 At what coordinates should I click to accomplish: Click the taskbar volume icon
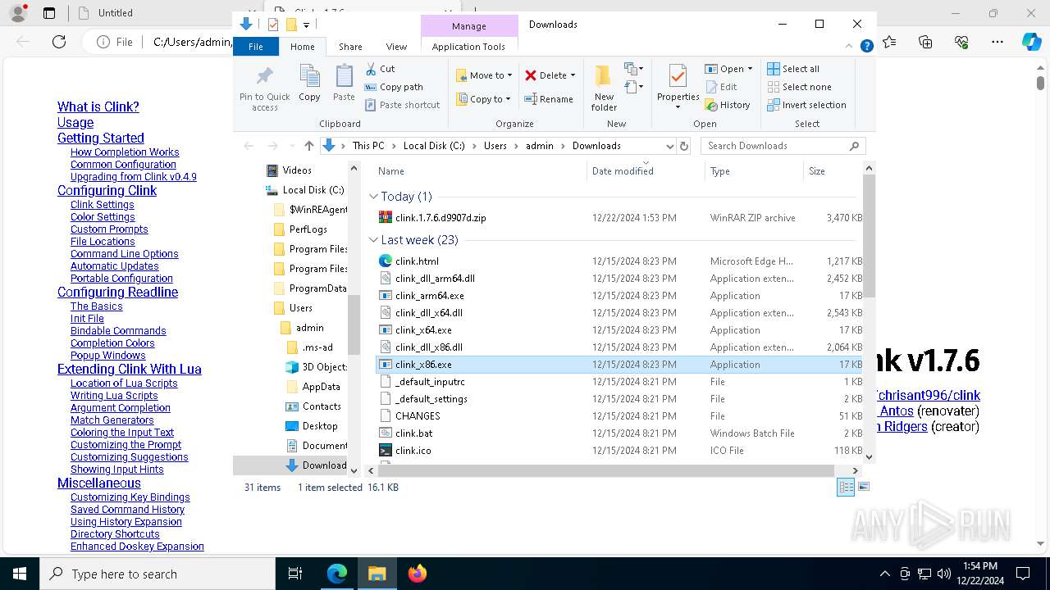click(944, 574)
